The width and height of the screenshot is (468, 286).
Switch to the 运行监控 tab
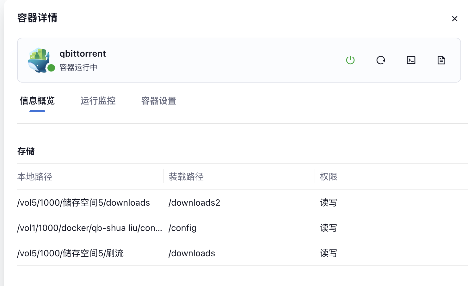pos(98,101)
